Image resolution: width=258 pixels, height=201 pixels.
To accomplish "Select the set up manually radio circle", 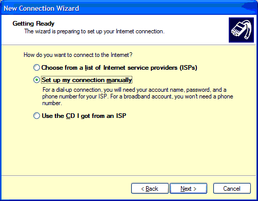I will coord(36,80).
